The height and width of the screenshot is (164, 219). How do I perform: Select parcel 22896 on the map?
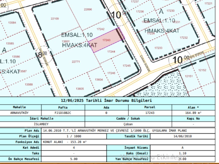tap(88, 9)
